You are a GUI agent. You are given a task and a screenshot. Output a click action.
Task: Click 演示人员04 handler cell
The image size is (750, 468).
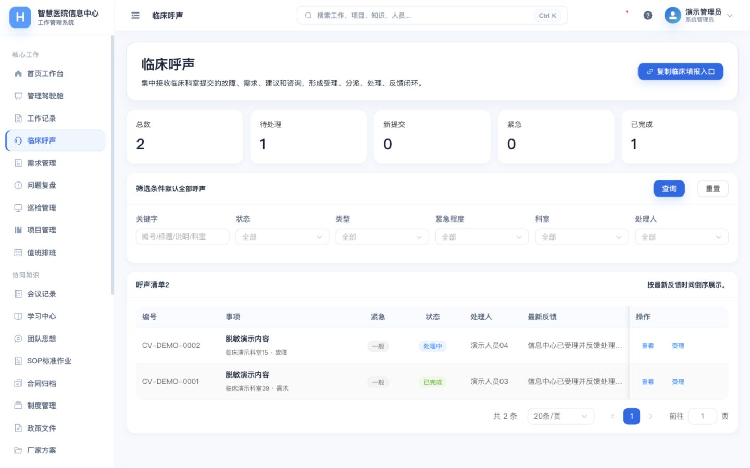[489, 346]
